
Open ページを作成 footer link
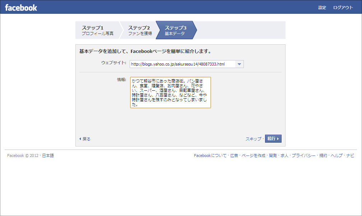coord(253,156)
